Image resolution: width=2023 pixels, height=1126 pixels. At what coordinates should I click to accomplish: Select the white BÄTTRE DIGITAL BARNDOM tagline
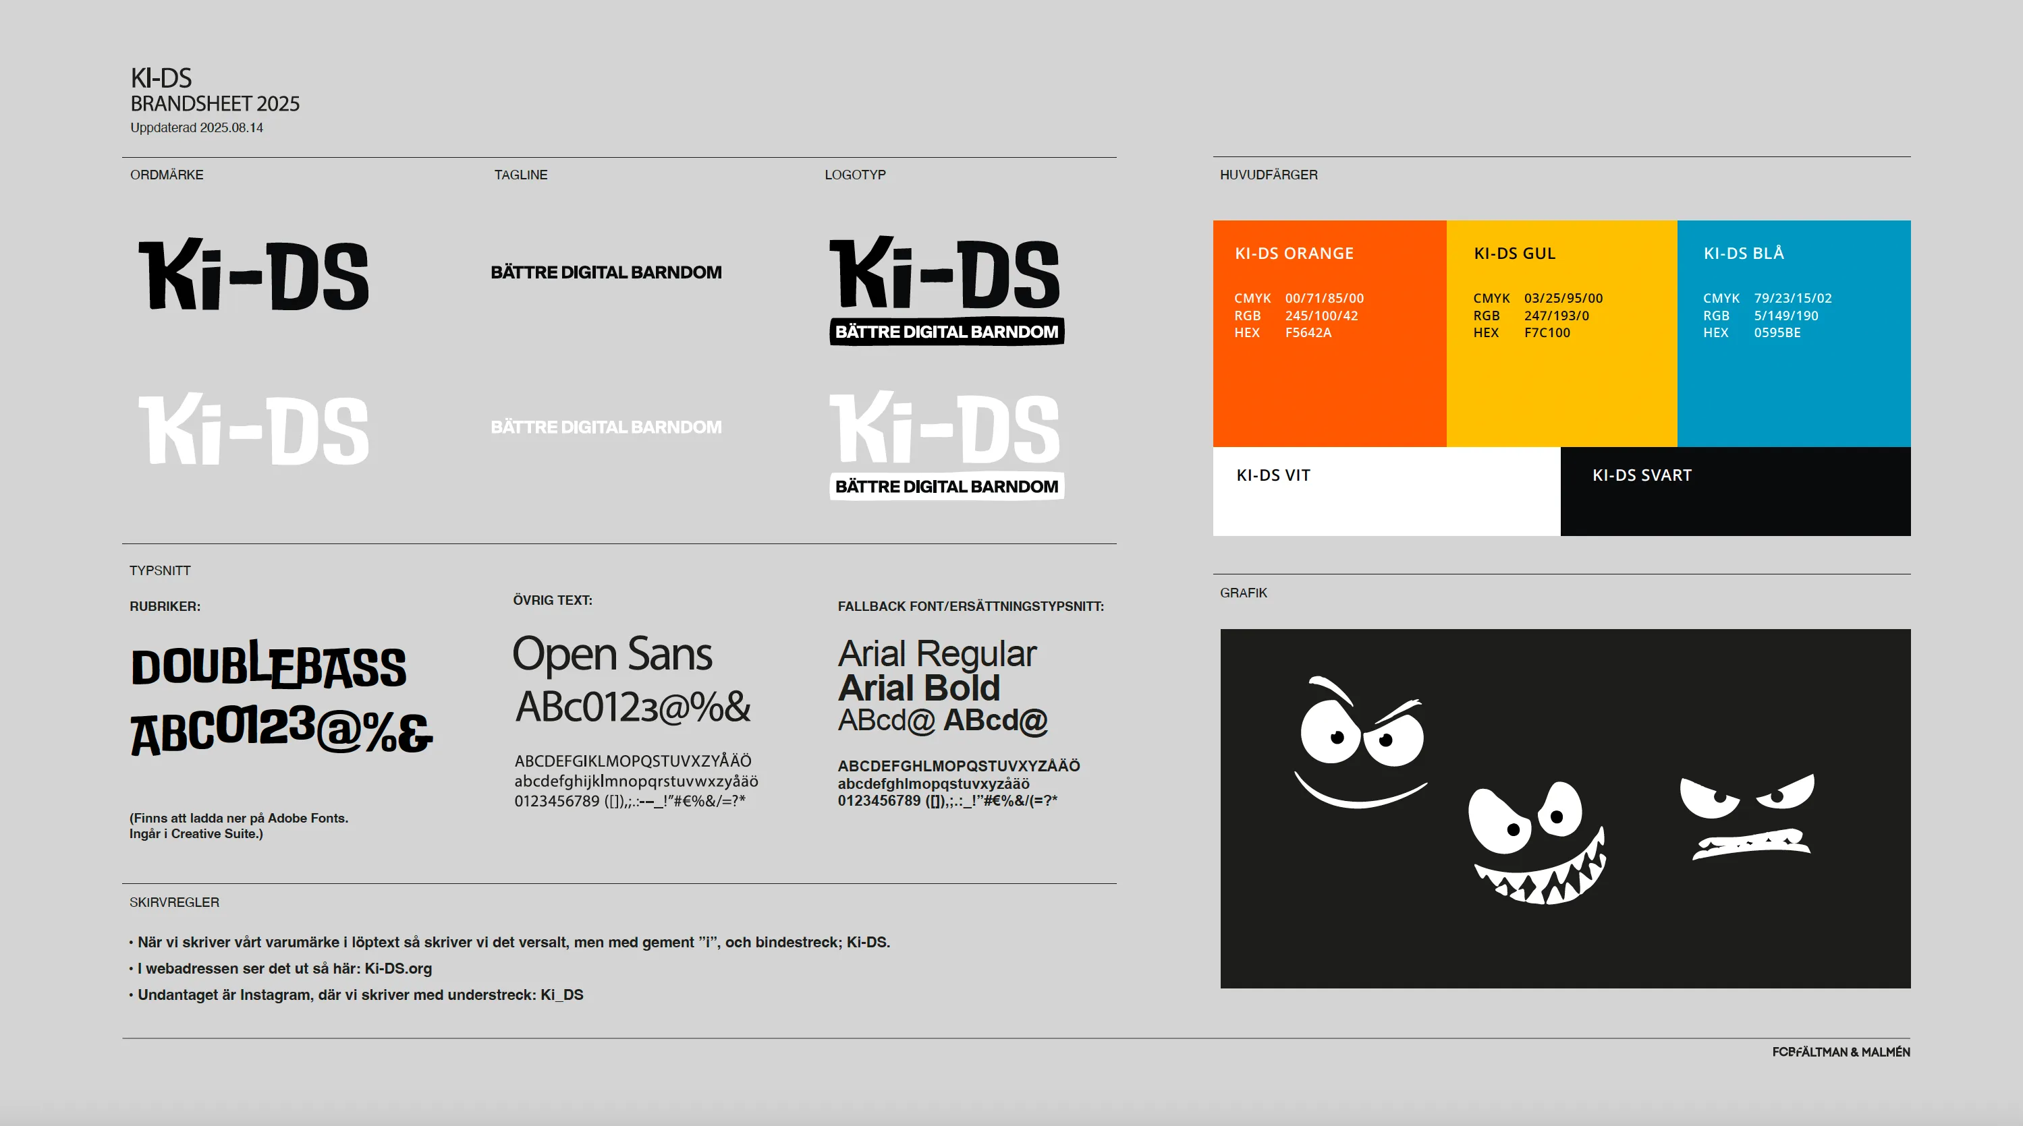coord(605,427)
